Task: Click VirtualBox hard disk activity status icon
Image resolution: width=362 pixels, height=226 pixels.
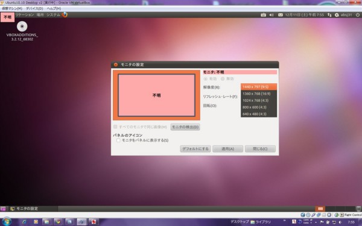Action: click(303, 215)
